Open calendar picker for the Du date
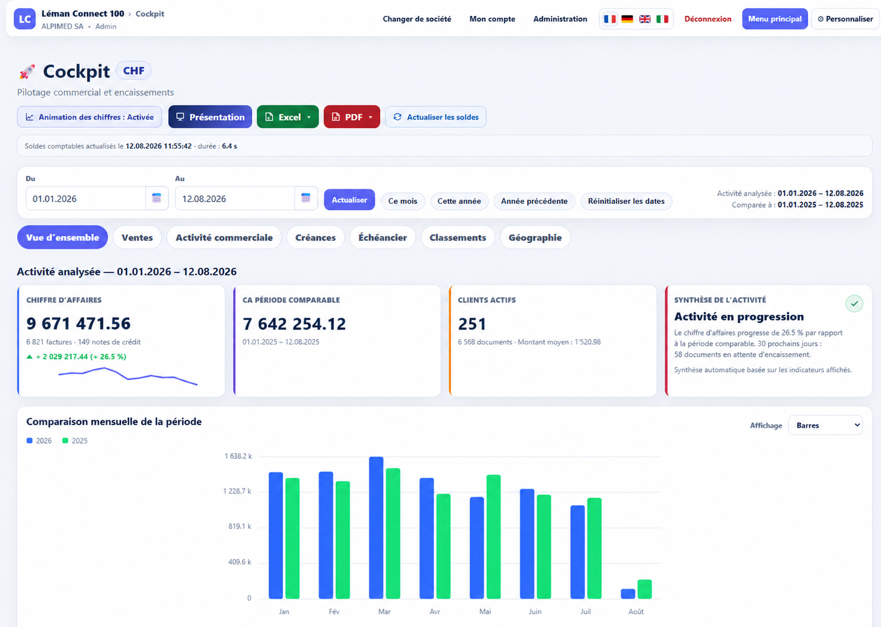The width and height of the screenshot is (881, 627). (157, 199)
